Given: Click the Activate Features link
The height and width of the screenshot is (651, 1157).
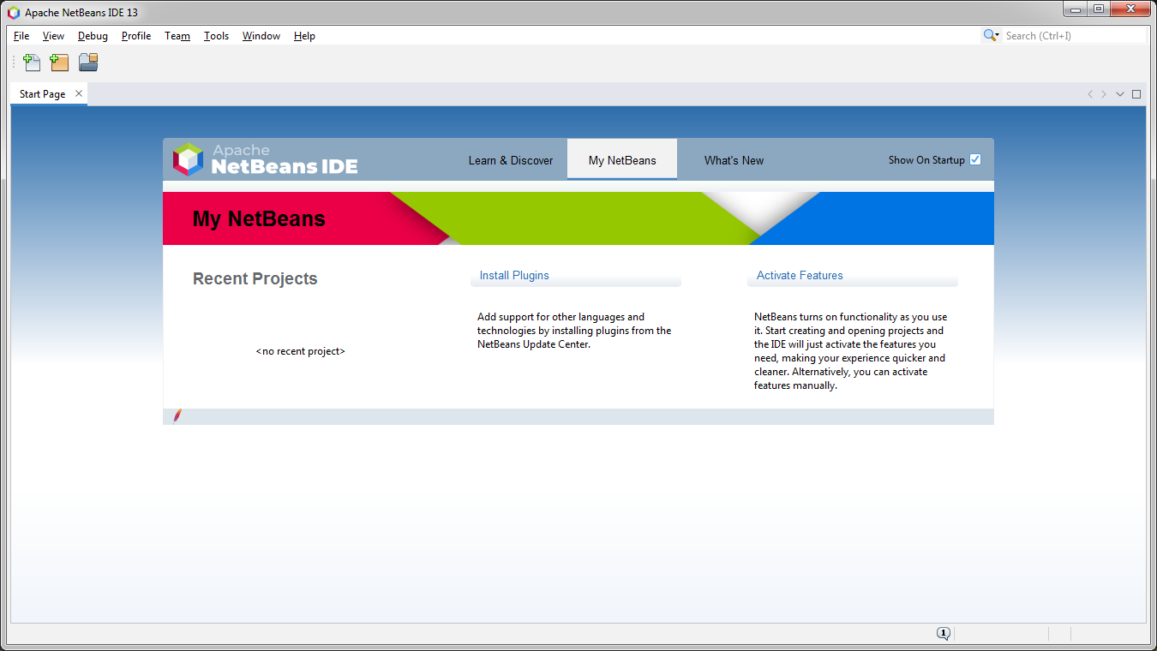Looking at the screenshot, I should tap(799, 275).
